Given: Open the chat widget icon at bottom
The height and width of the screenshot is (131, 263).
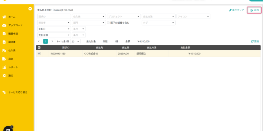Looking at the screenshot, I should click(8, 129).
